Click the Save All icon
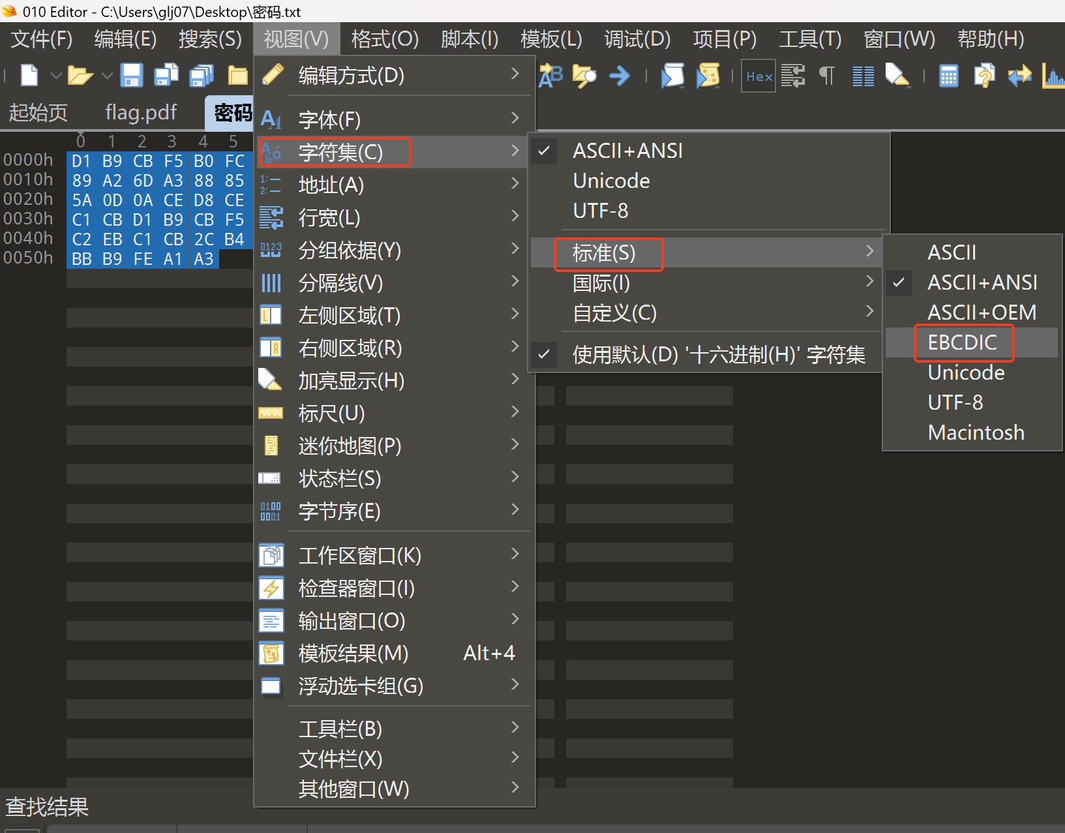Image resolution: width=1065 pixels, height=833 pixels. click(x=202, y=76)
